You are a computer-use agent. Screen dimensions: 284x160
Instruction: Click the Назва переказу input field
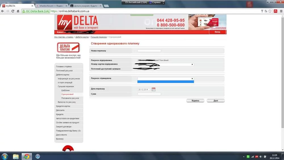(x=149, y=51)
